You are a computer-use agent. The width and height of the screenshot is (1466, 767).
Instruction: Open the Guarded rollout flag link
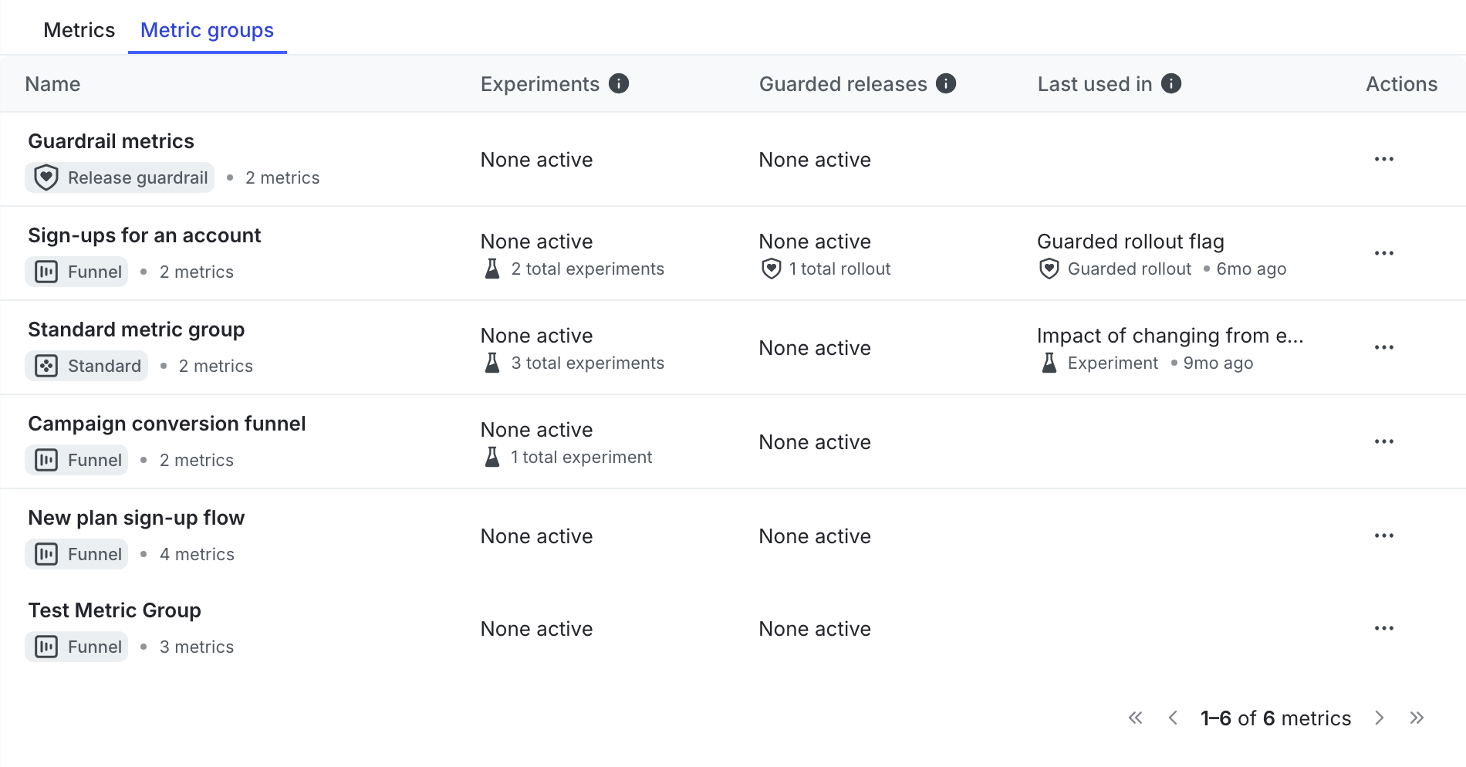(x=1130, y=242)
